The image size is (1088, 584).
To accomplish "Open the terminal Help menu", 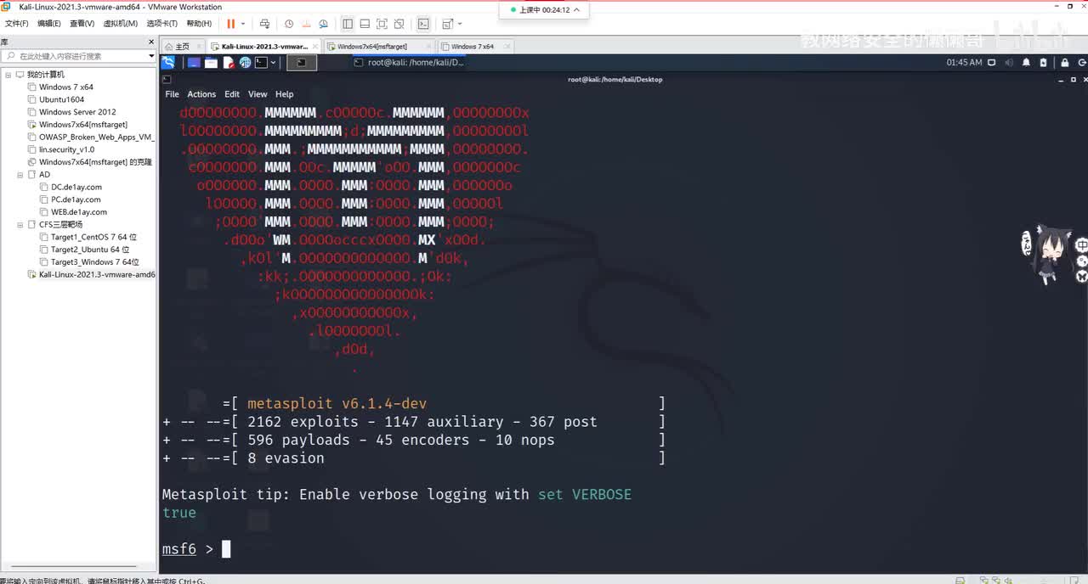I will (285, 94).
